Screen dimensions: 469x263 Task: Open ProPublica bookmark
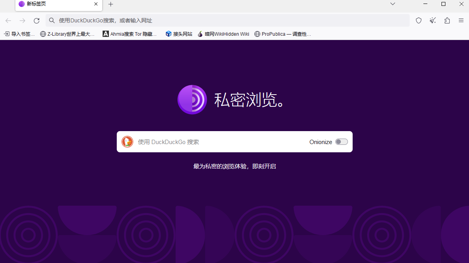[x=283, y=34]
